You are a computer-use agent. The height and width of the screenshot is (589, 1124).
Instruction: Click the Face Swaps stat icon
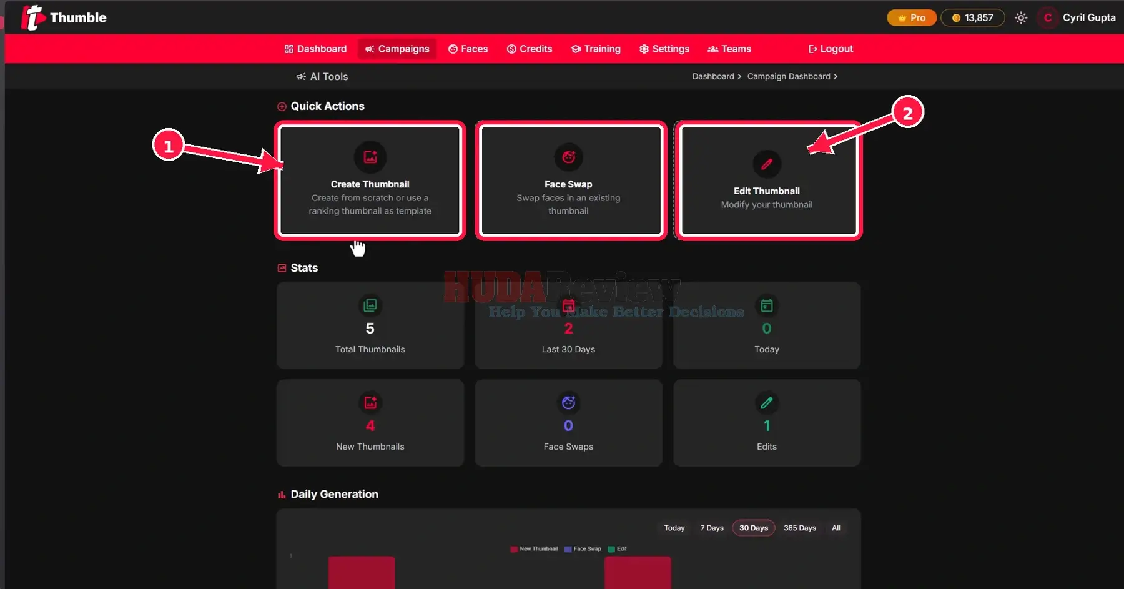(568, 403)
